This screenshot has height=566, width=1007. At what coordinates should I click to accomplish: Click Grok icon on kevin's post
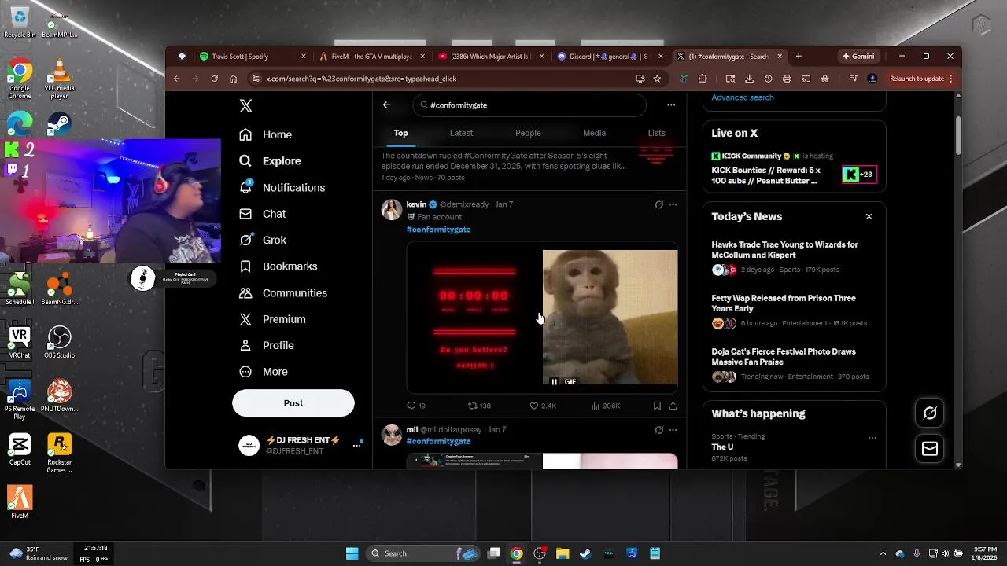click(659, 204)
